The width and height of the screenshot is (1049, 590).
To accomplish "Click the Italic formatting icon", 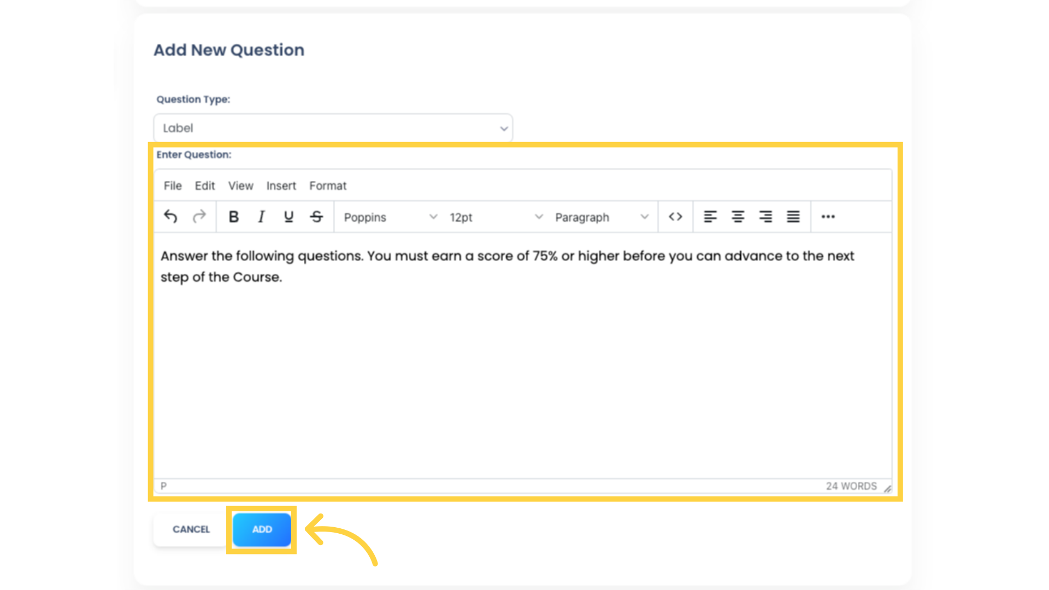I will click(262, 216).
